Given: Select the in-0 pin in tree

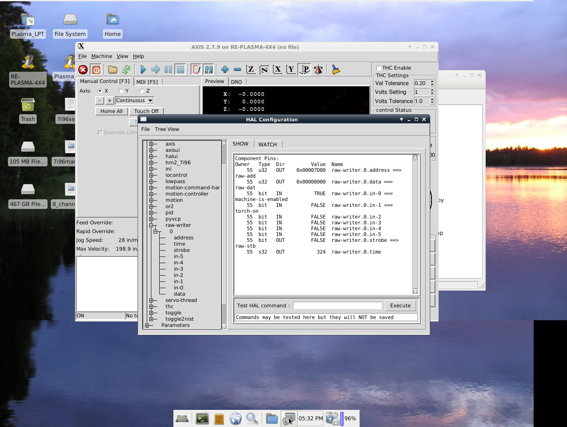Looking at the screenshot, I should pyautogui.click(x=178, y=288).
